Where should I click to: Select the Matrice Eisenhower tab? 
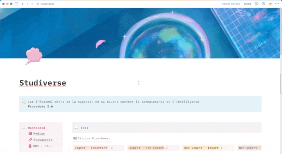click(x=92, y=138)
